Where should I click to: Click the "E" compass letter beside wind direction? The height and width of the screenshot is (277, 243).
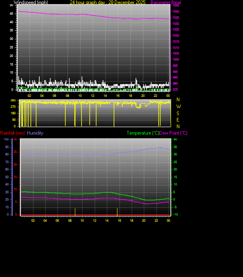[x=178, y=120]
